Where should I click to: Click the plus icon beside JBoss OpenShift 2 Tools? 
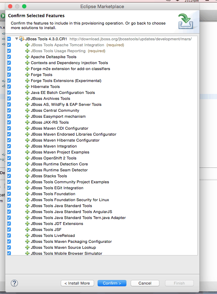coord(27,158)
